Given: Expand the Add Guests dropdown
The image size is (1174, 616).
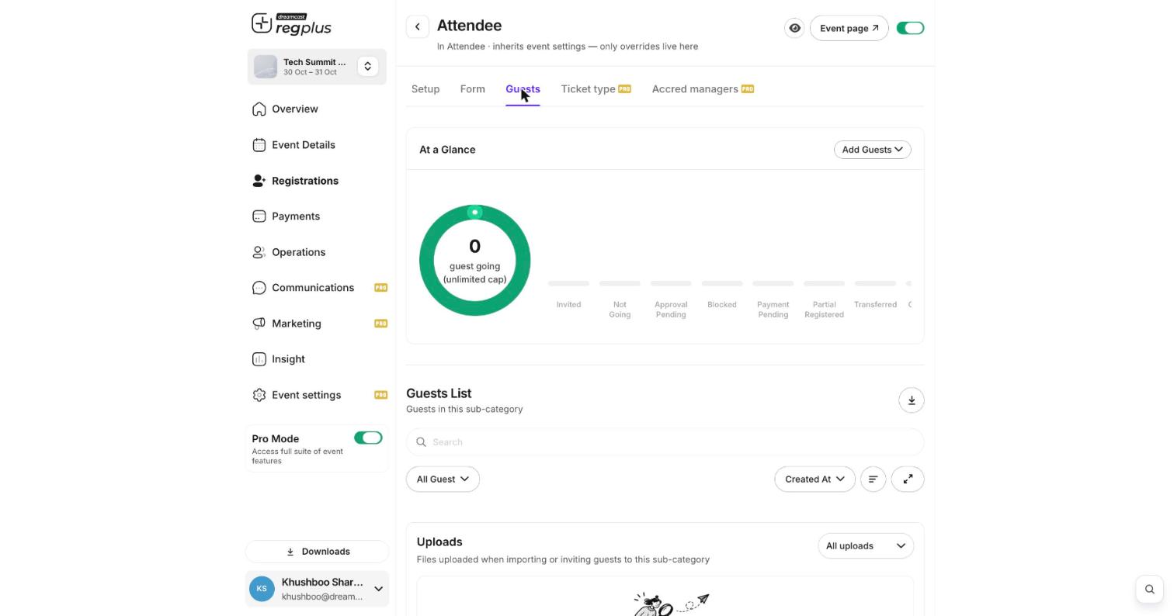Looking at the screenshot, I should click(x=872, y=150).
